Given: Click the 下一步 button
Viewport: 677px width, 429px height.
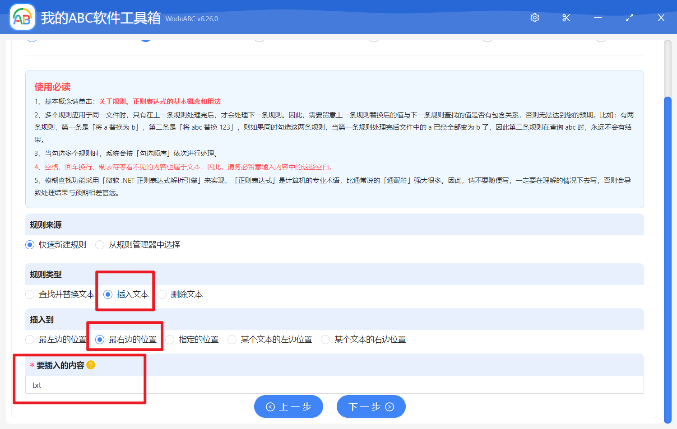Looking at the screenshot, I should tap(371, 406).
